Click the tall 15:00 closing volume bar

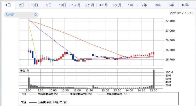coord(154,79)
